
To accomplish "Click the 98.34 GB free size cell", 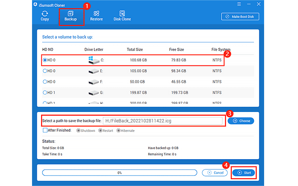I will click(179, 71).
